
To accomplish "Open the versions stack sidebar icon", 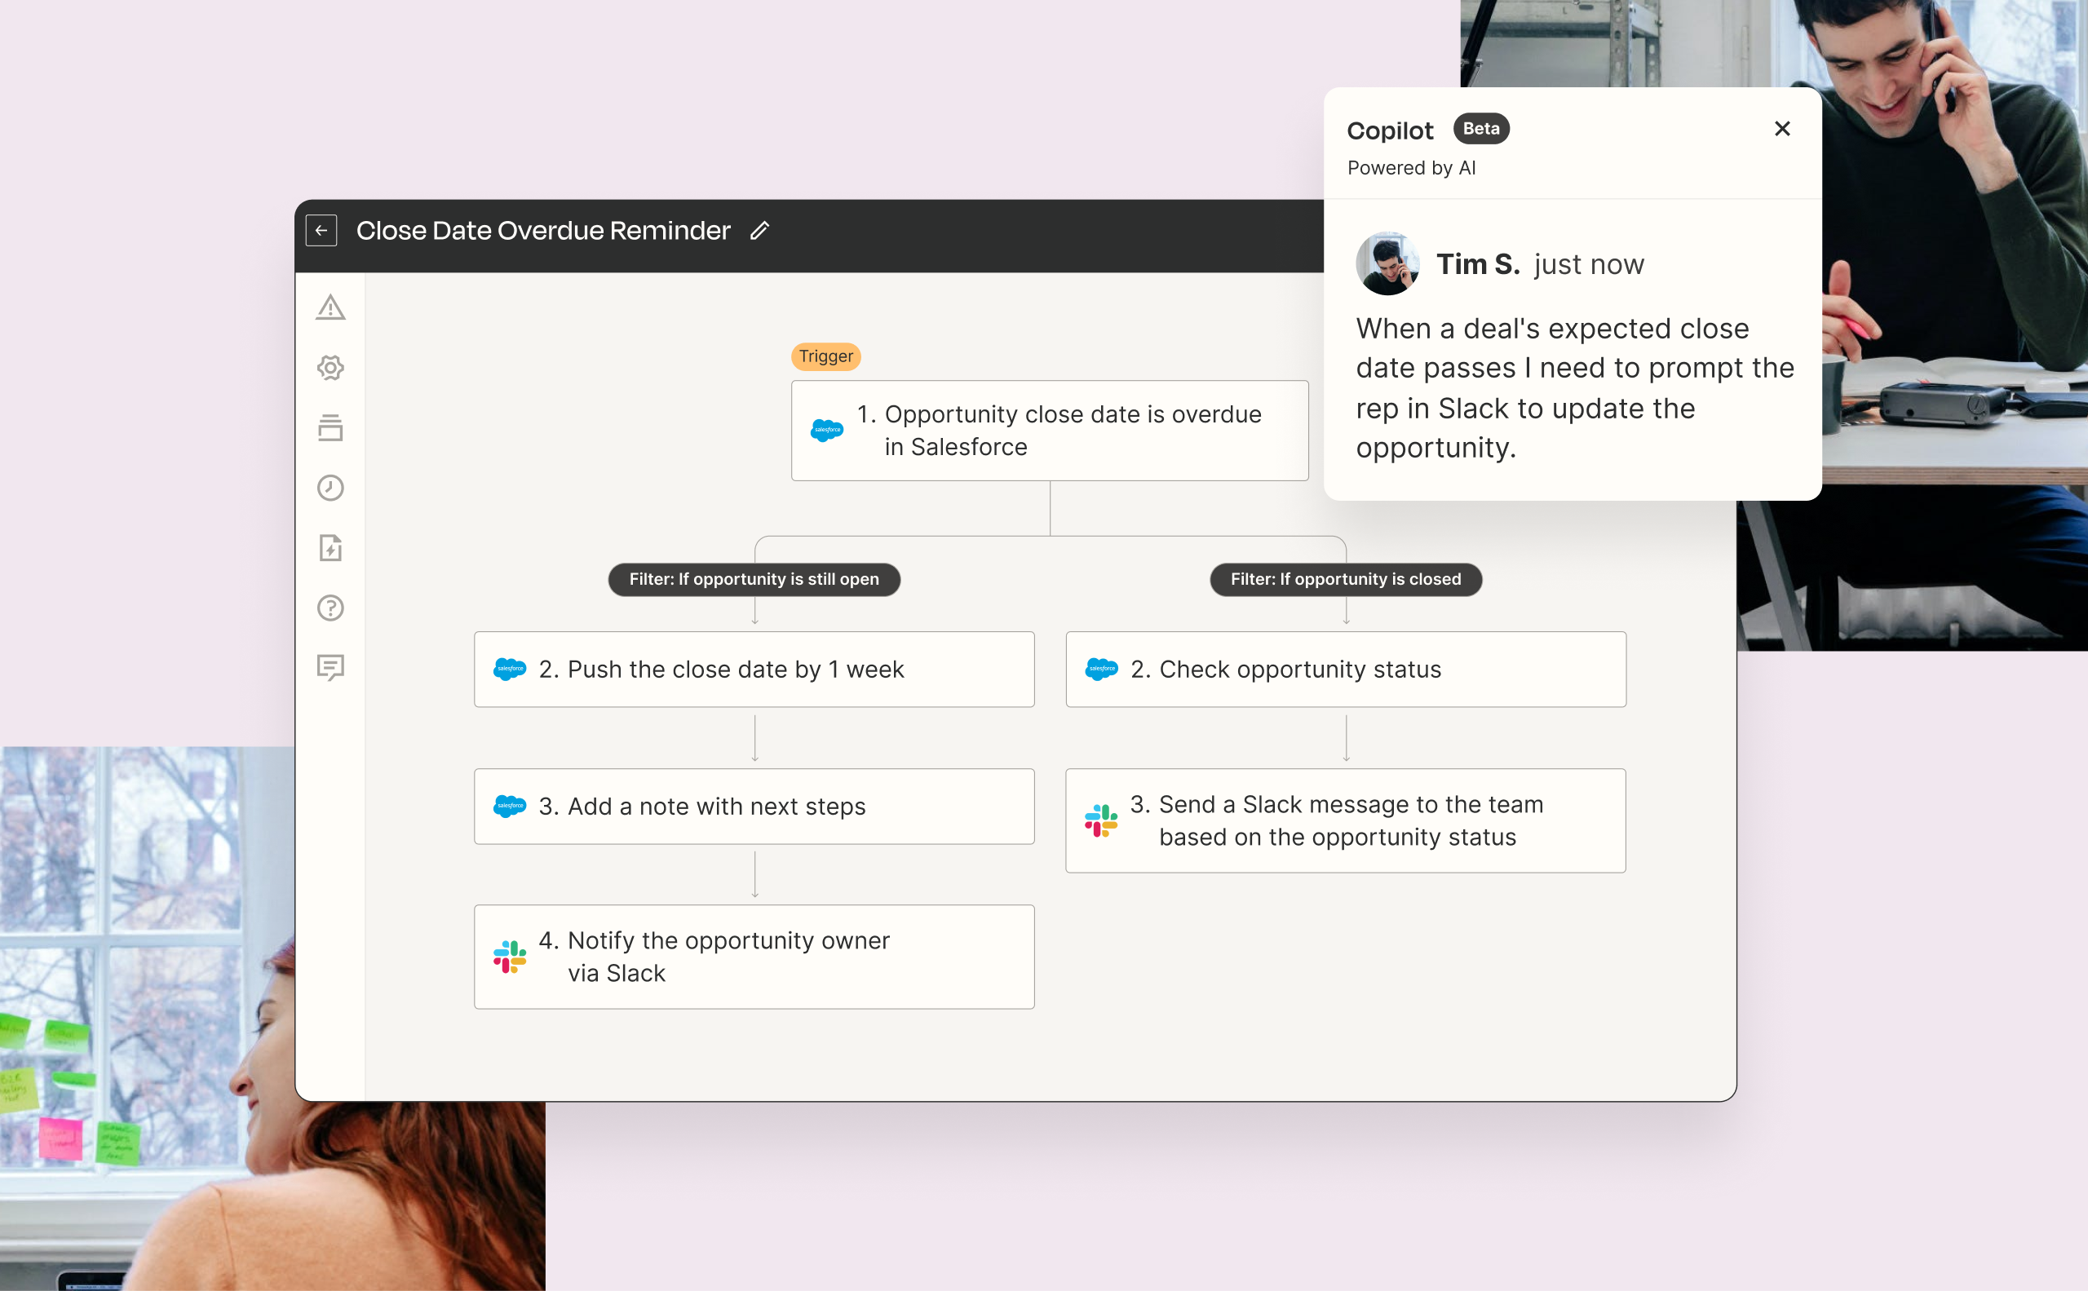I will click(330, 428).
